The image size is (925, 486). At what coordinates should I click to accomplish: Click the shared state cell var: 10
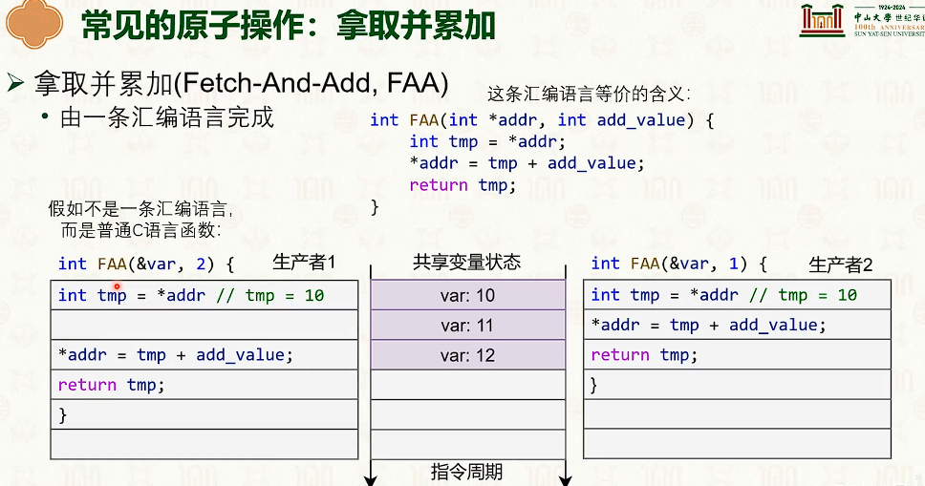click(468, 295)
